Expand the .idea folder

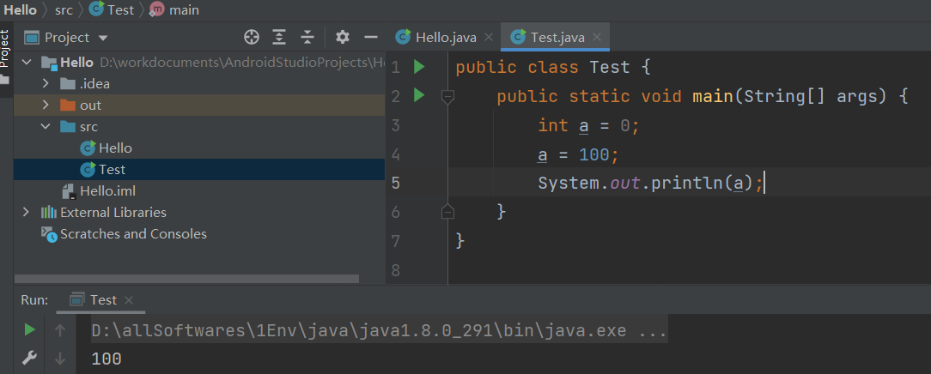(46, 83)
